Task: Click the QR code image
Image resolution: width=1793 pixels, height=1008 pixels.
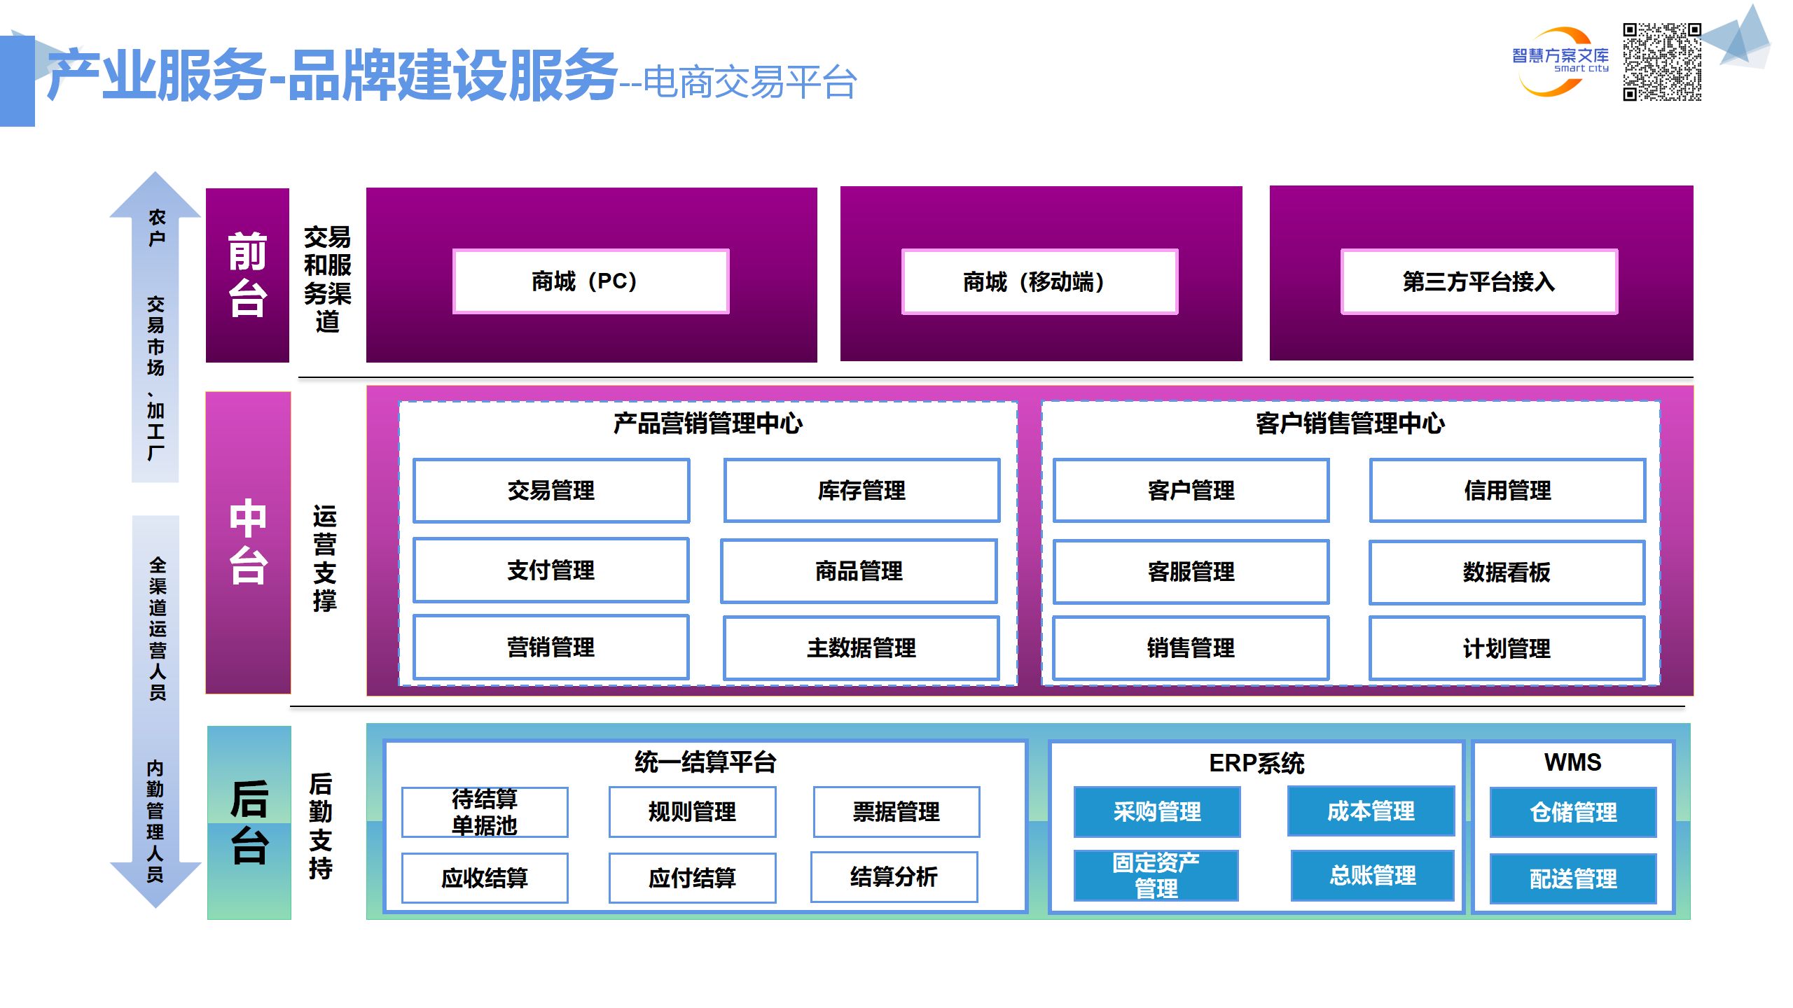Action: (x=1662, y=62)
